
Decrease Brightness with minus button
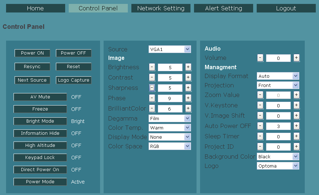152,67
